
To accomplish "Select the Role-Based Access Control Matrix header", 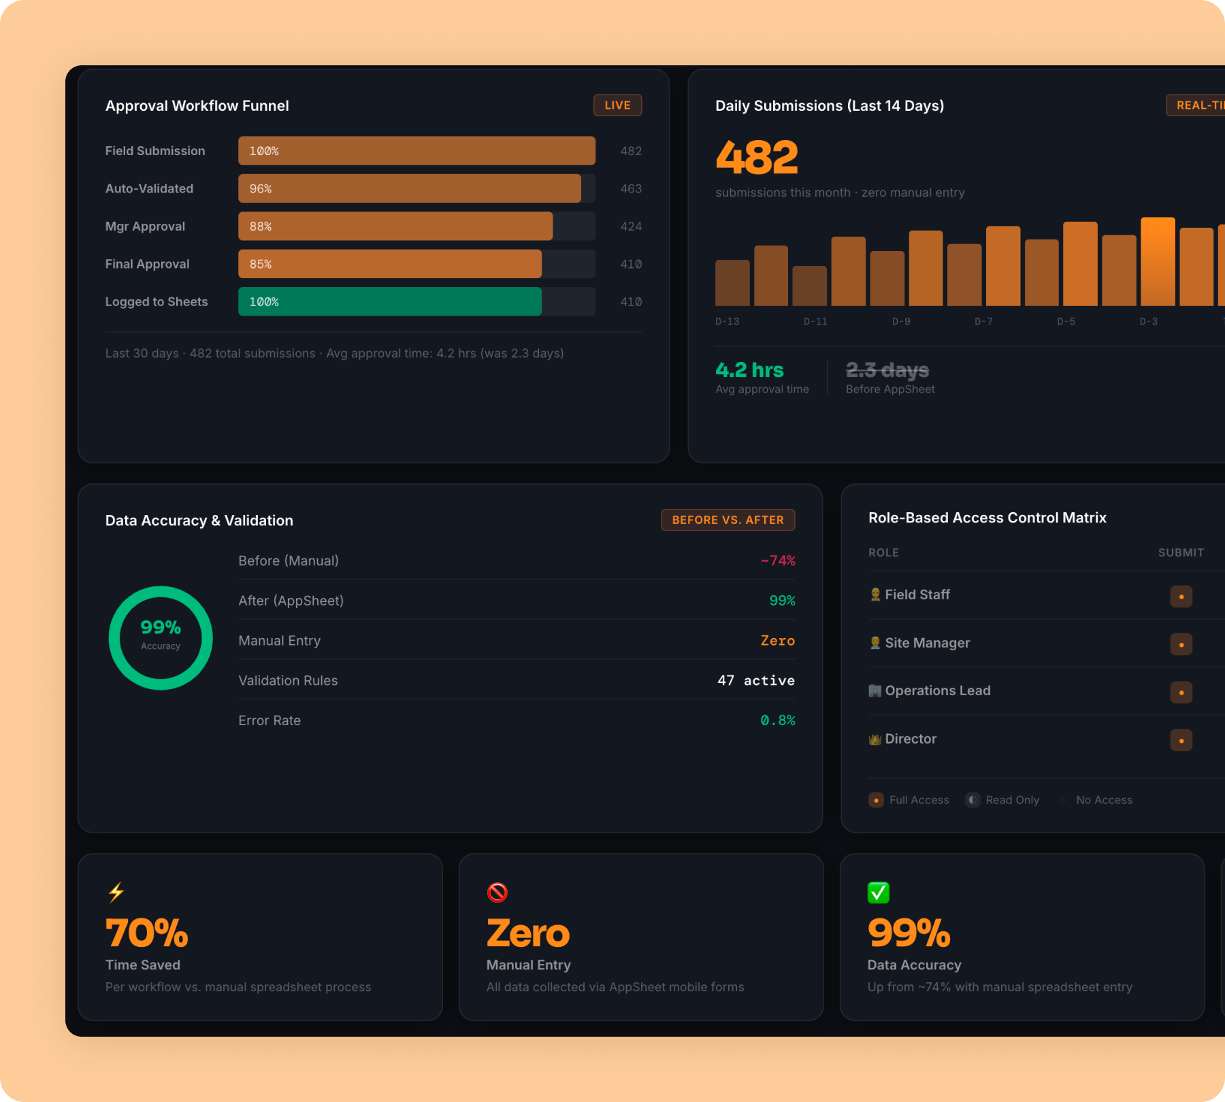I will [x=987, y=517].
